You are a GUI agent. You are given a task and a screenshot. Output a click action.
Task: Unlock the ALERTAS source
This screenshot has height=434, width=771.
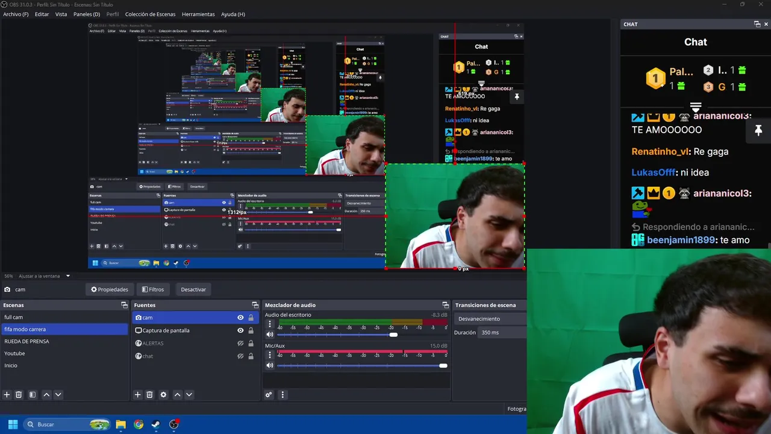(x=251, y=344)
